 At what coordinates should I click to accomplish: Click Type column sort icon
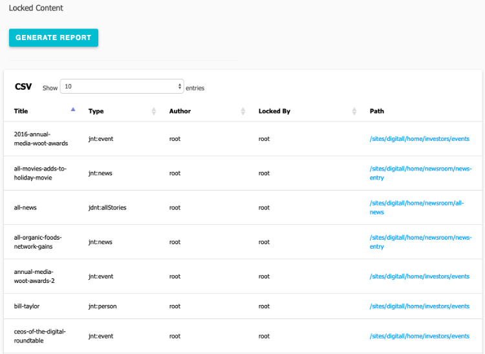point(153,111)
